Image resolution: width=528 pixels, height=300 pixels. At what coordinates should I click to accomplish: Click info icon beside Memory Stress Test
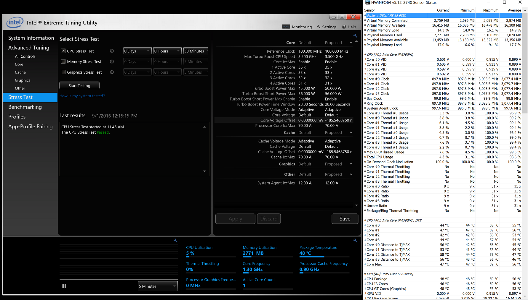tap(112, 61)
